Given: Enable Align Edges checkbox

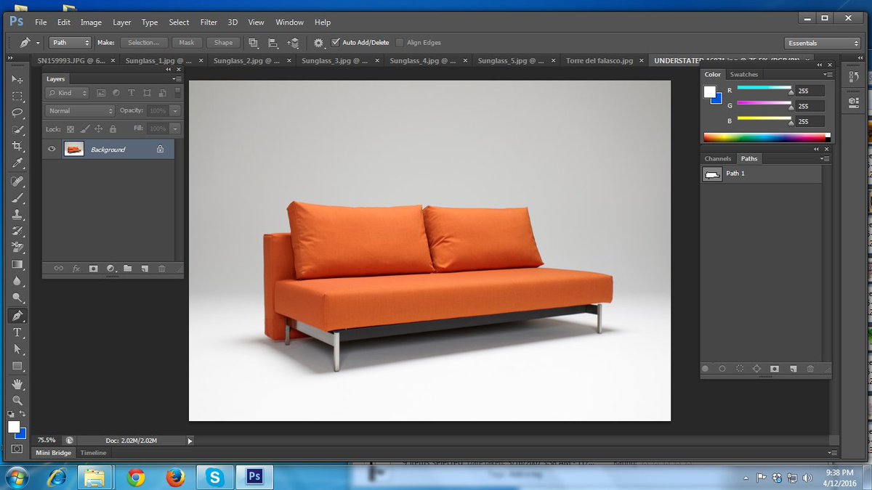Looking at the screenshot, I should coord(400,43).
